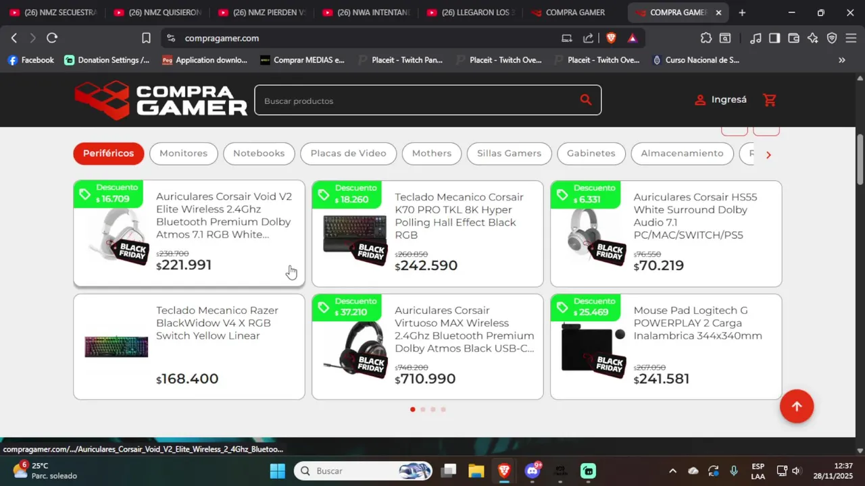Select the Almacenamiento category pill

[682, 153]
